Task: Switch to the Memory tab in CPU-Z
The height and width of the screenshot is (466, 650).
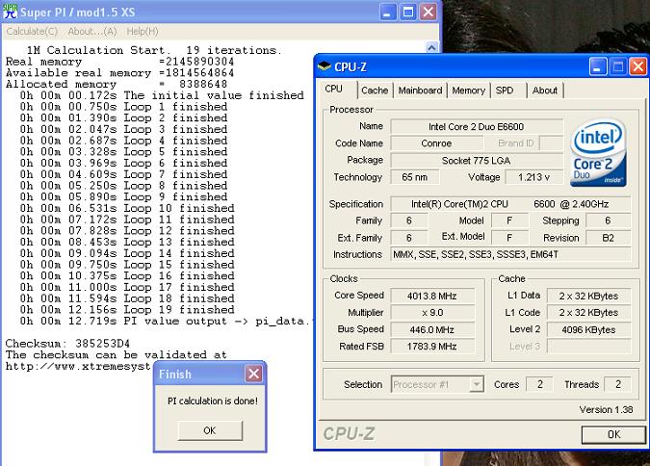Action: (468, 91)
